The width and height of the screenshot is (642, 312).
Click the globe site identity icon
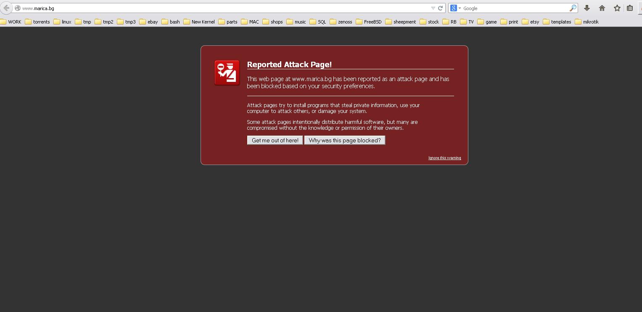[18, 8]
